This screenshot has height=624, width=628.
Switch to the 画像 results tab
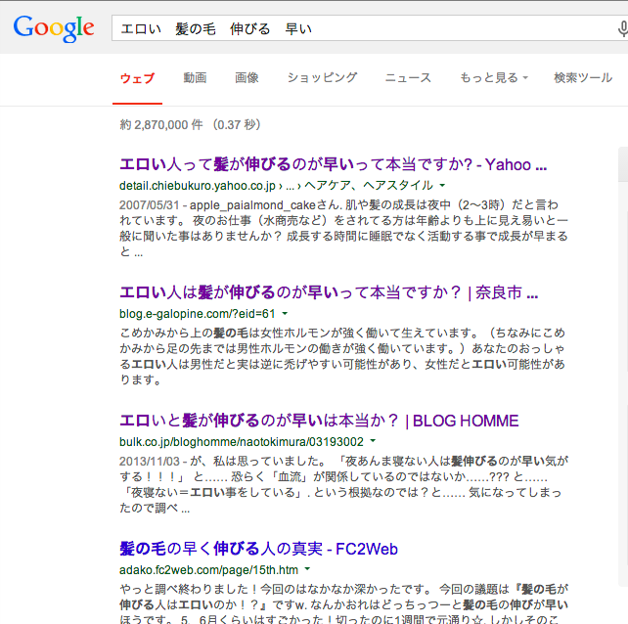click(247, 78)
